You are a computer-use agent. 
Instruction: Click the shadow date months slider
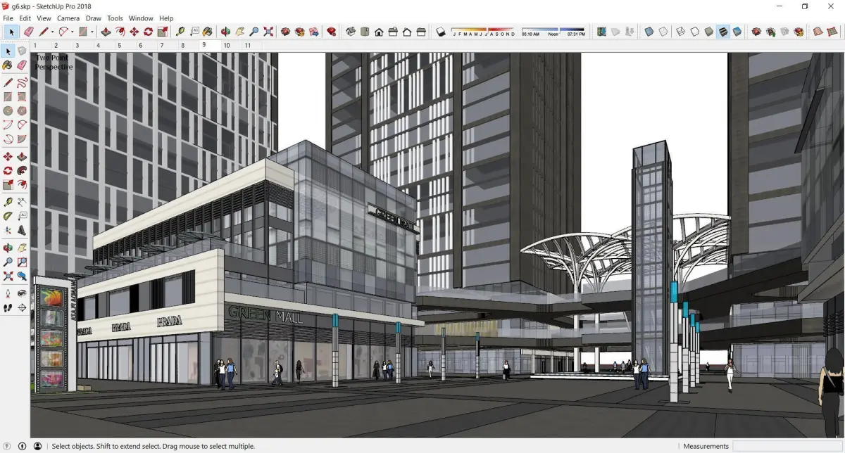tap(484, 32)
